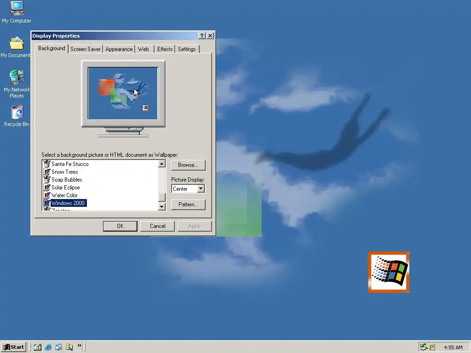The height and width of the screenshot is (353, 471).
Task: Open the Settings tab
Action: click(x=187, y=49)
